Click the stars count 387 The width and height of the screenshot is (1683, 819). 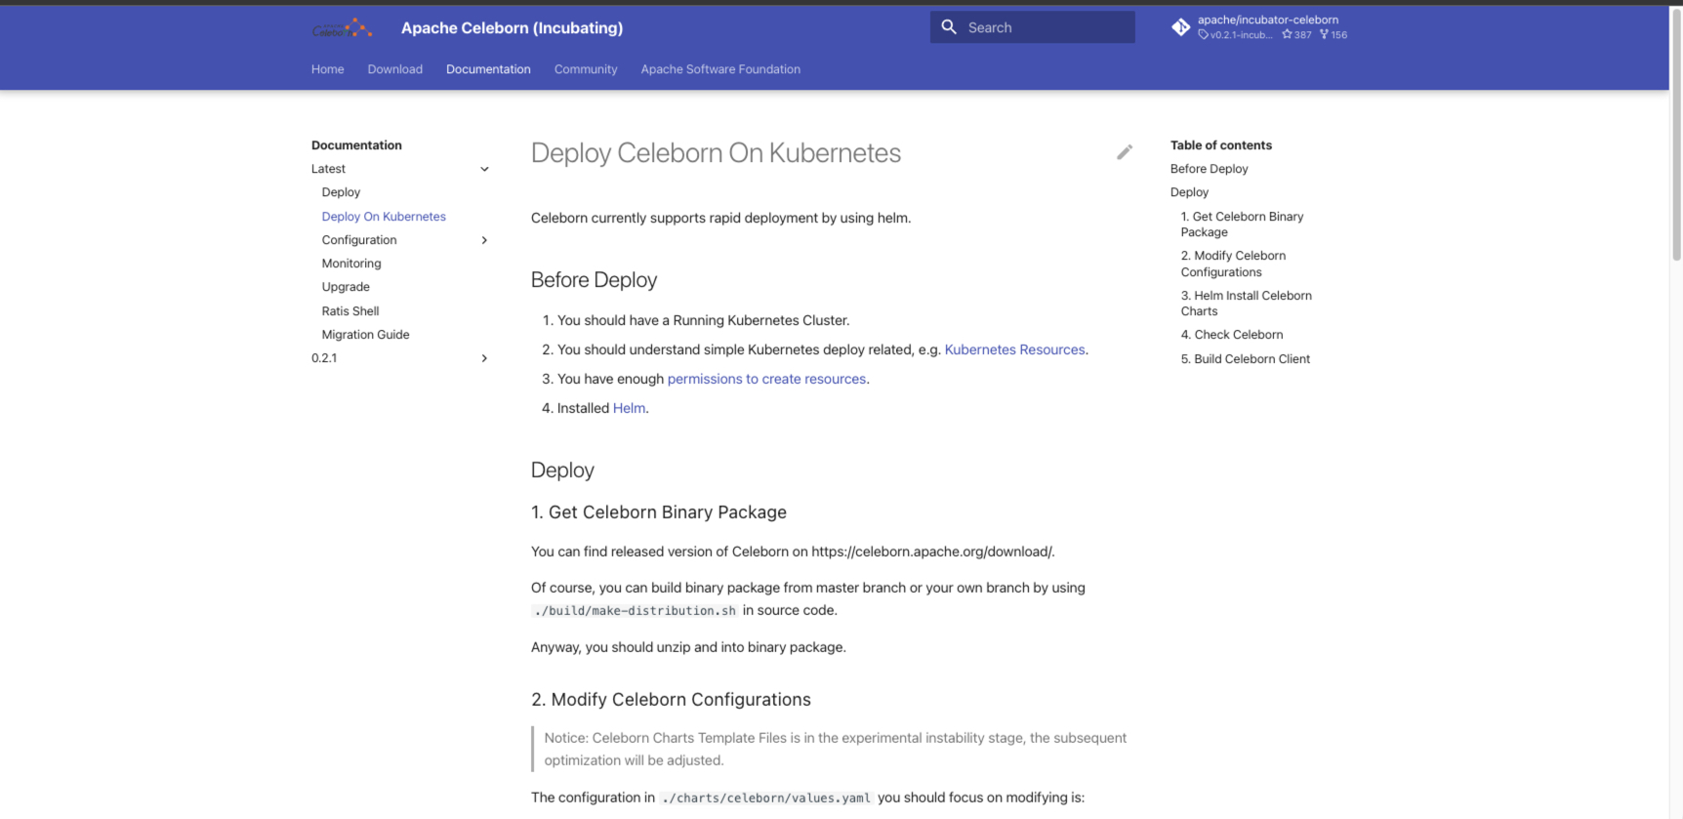pyautogui.click(x=1297, y=35)
